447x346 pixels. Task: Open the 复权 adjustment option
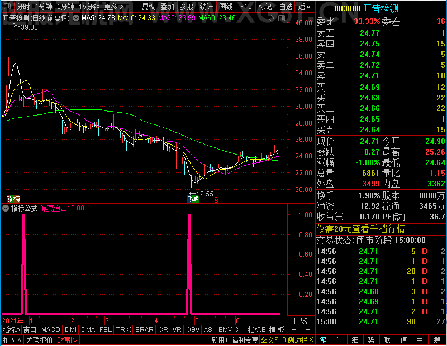coord(149,7)
